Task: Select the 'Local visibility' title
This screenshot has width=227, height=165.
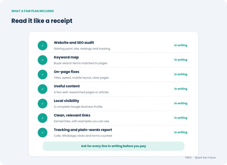Action: coord(66,101)
